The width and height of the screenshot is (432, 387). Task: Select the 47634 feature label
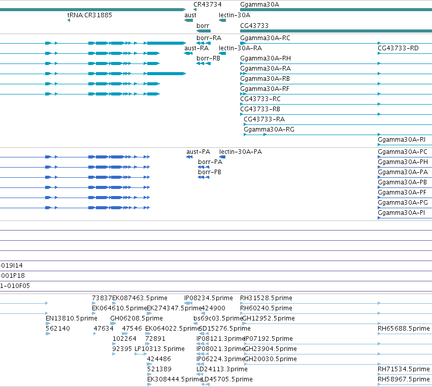[104, 329]
